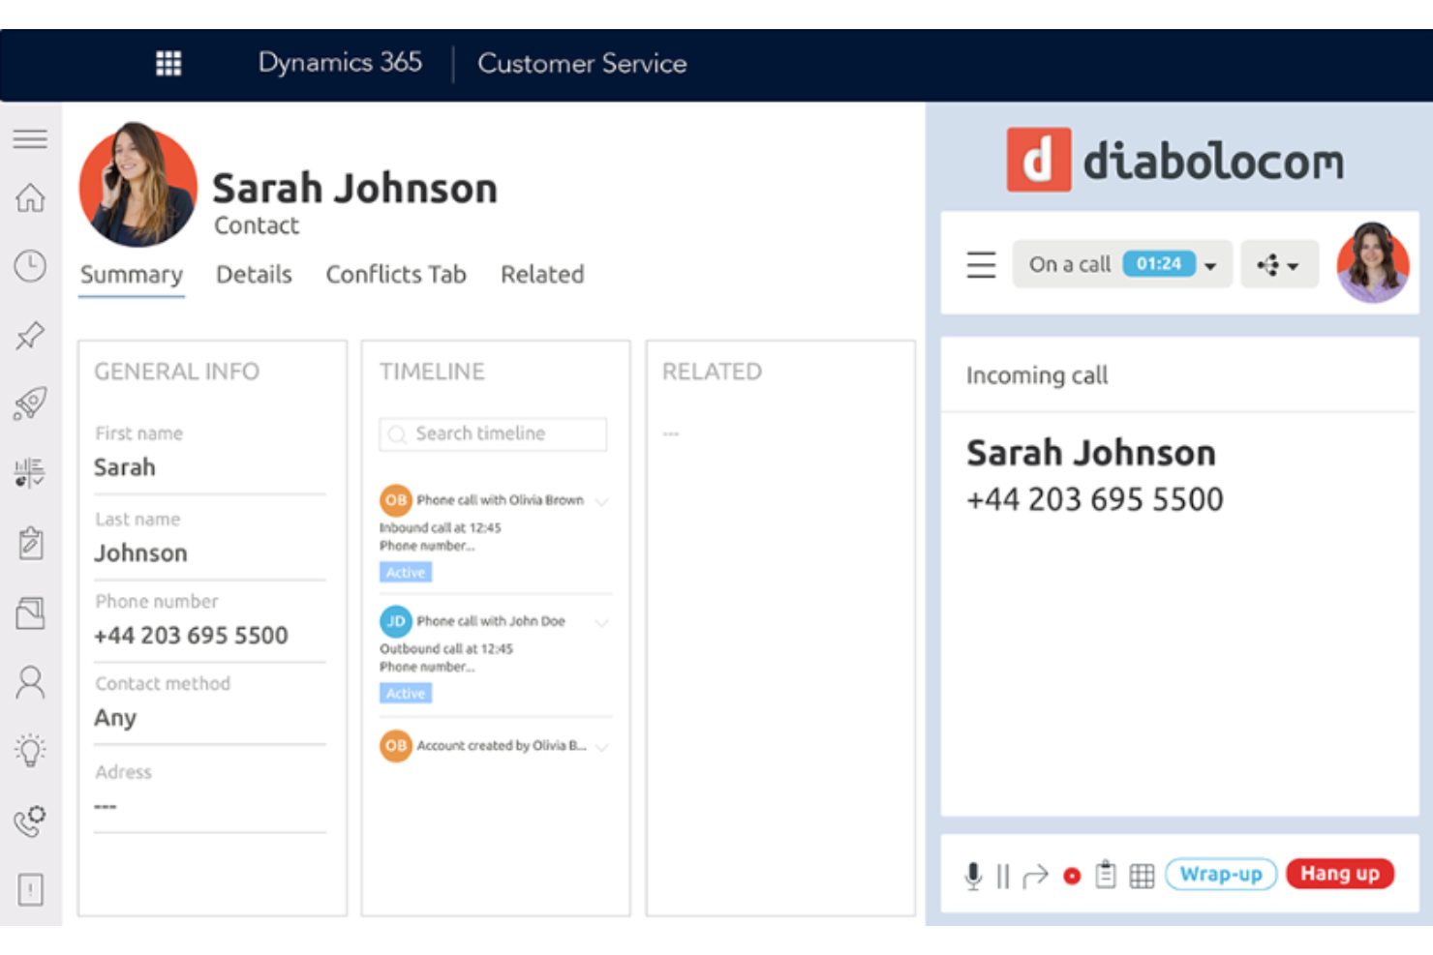Open the Diabolocom panel hamburger menu
The width and height of the screenshot is (1433, 955).
(x=981, y=264)
